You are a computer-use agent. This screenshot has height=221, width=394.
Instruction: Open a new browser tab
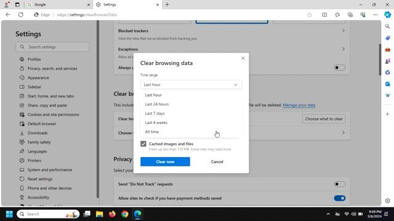tap(167, 4)
